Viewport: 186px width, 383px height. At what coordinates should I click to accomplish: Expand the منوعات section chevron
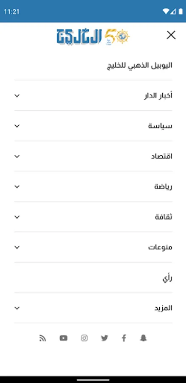point(17,247)
